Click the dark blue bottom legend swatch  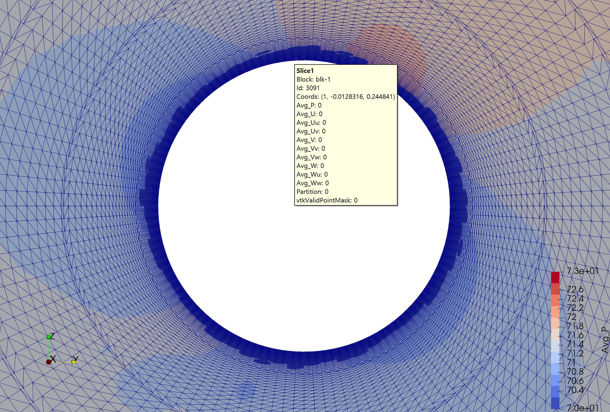555,403
